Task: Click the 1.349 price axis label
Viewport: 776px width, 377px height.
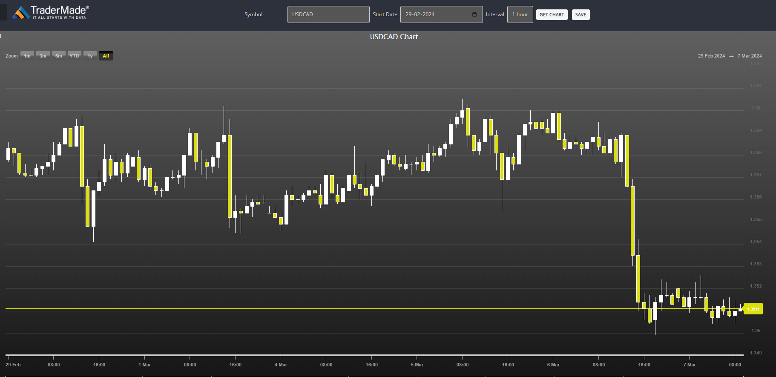Action: [756, 353]
